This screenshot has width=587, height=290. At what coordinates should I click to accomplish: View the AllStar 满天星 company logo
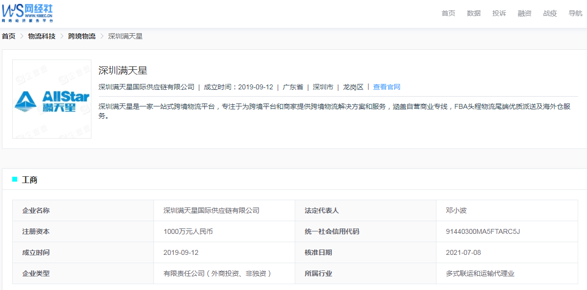pos(52,99)
